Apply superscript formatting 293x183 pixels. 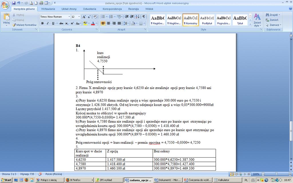coord(72,23)
